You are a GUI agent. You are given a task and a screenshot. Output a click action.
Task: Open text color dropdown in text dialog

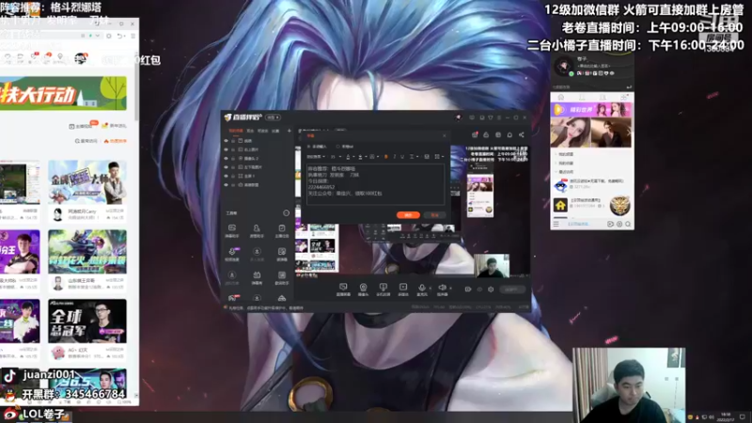pos(351,157)
